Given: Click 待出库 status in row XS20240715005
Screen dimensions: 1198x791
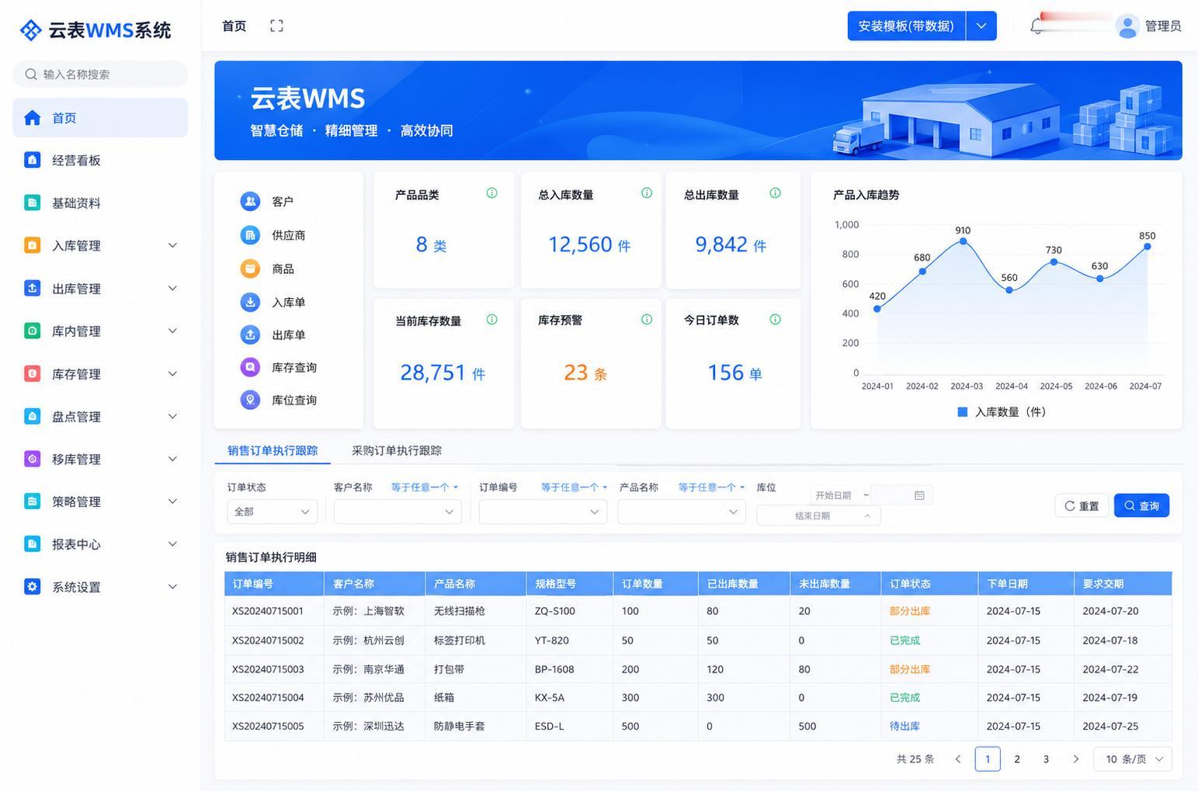Looking at the screenshot, I should click(x=905, y=726).
